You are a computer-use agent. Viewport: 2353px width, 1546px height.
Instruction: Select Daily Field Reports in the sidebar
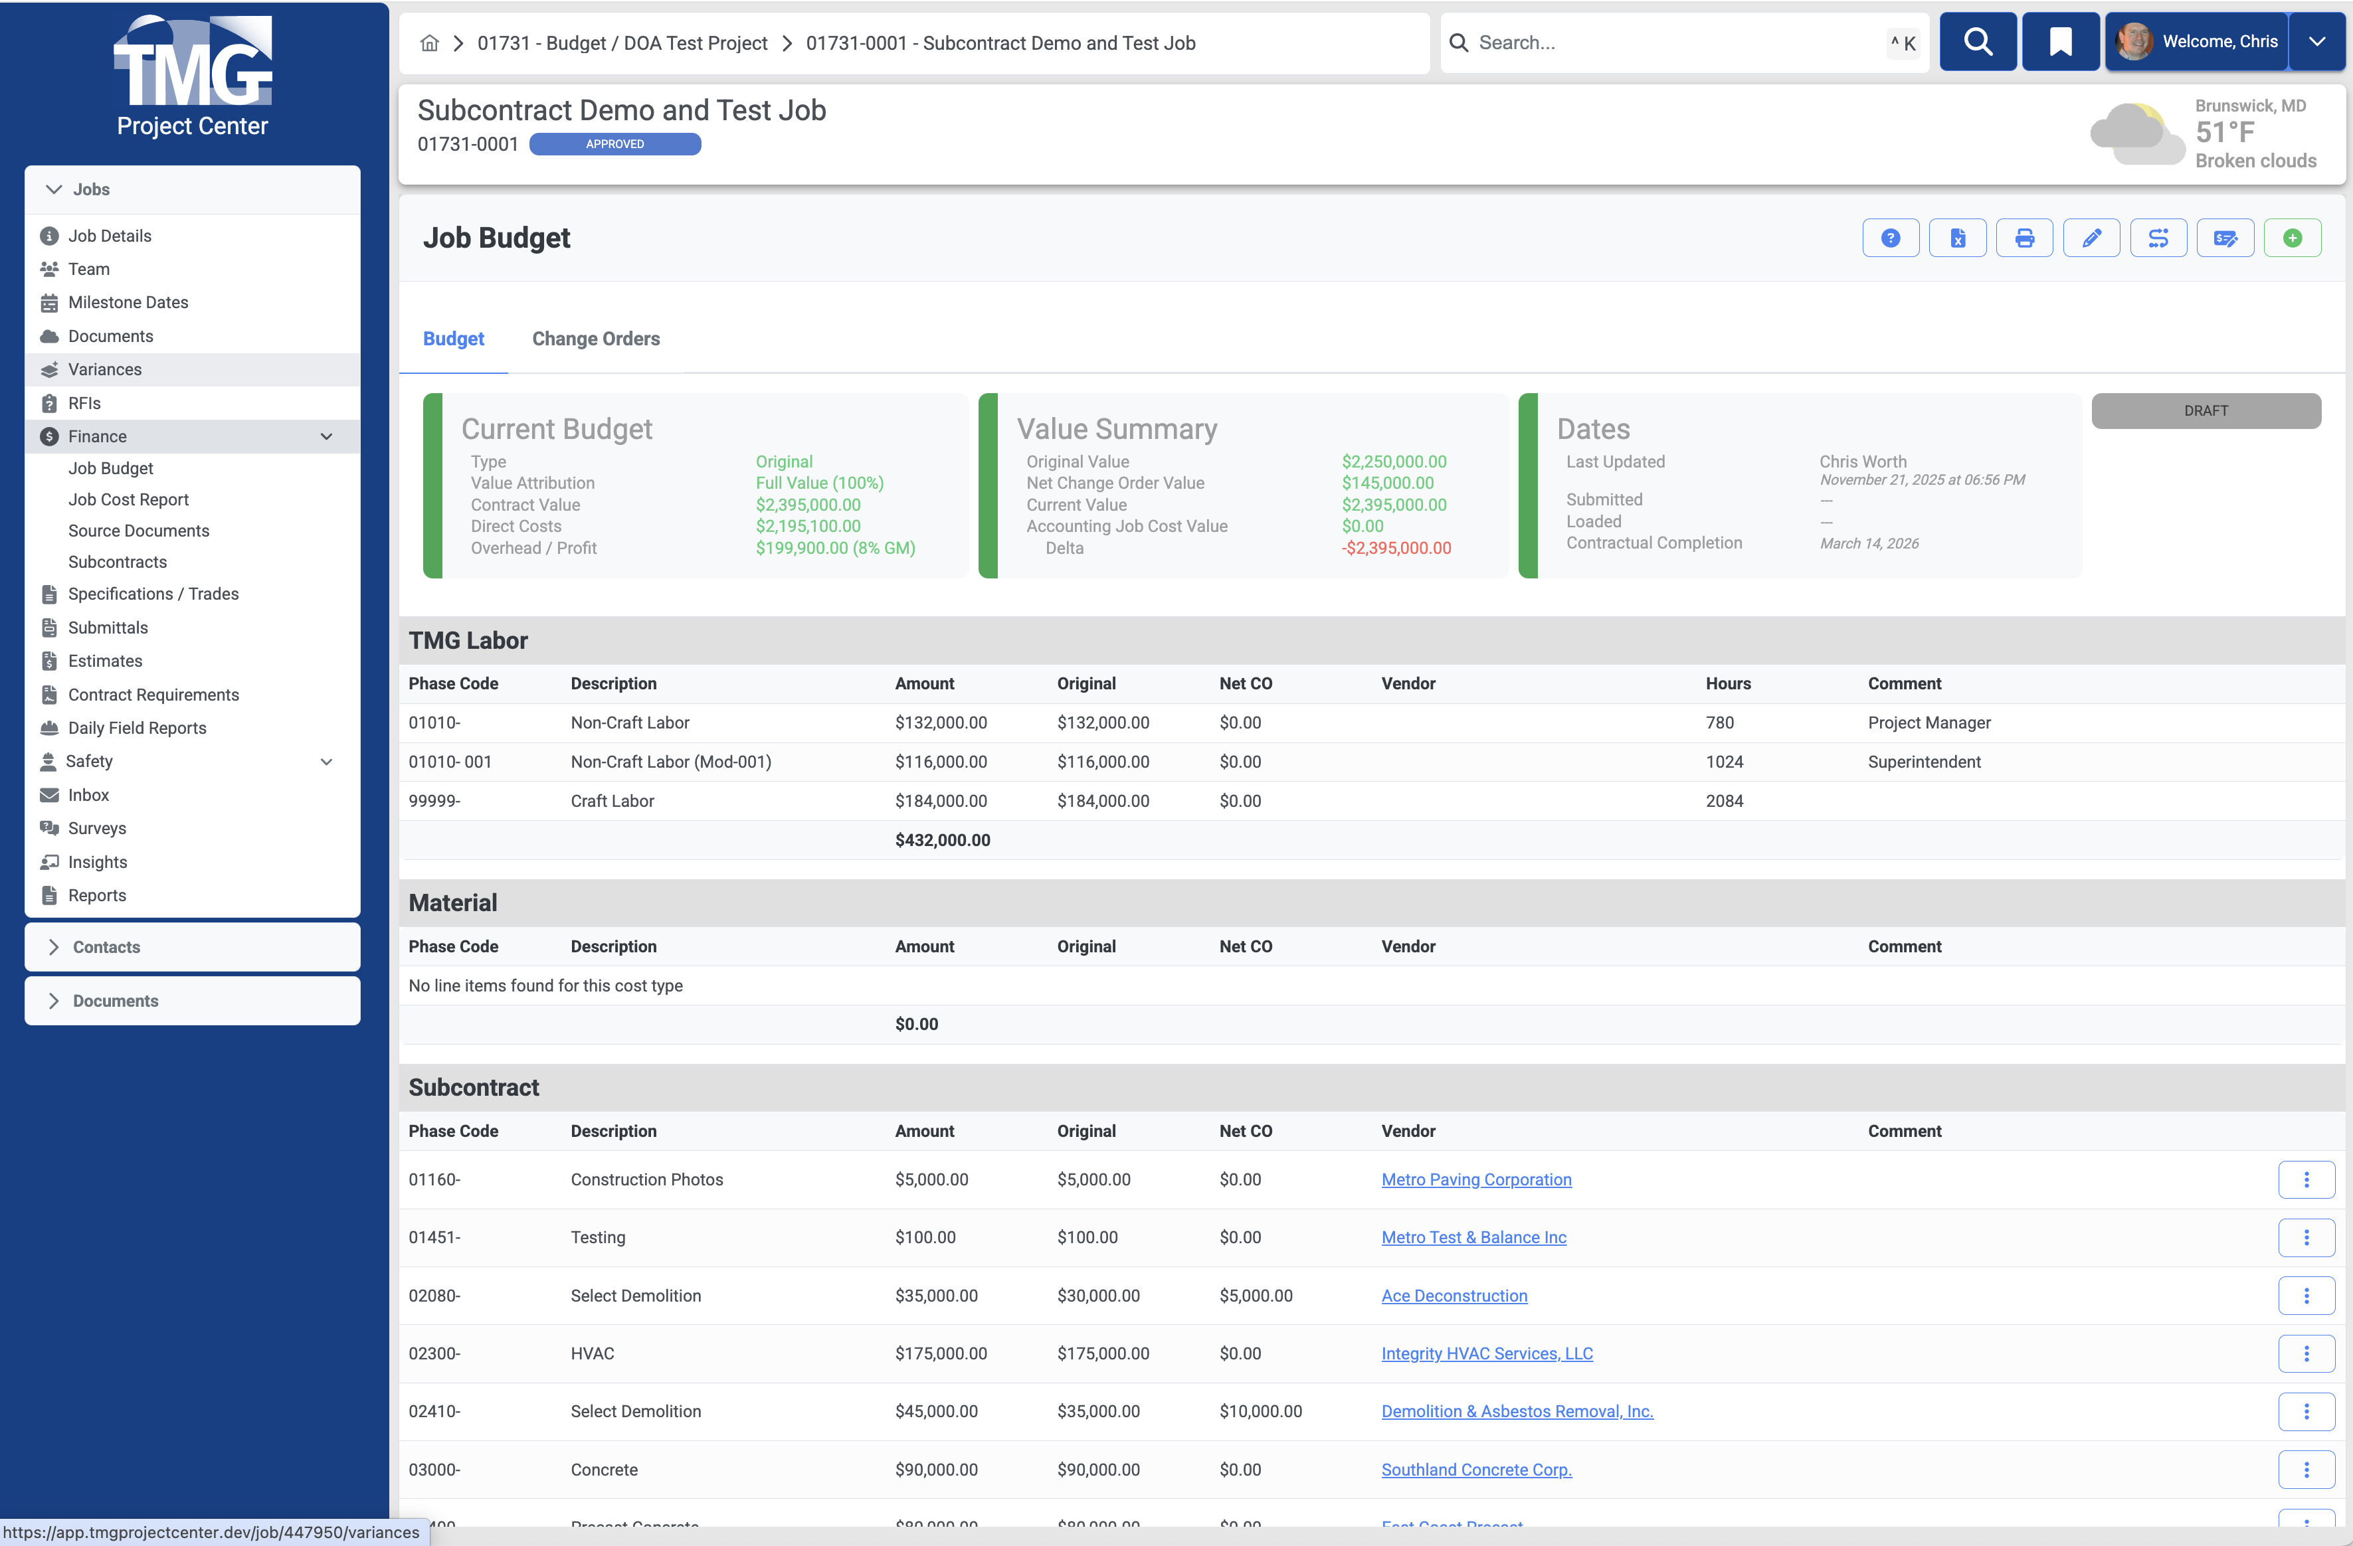136,728
